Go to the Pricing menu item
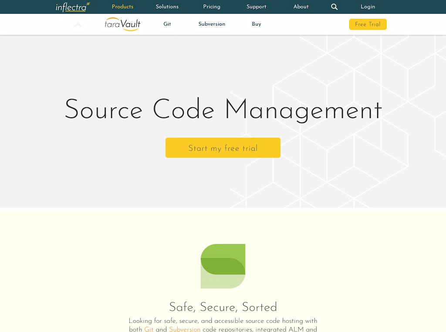Viewport: 446px width, 332px height. tap(212, 7)
